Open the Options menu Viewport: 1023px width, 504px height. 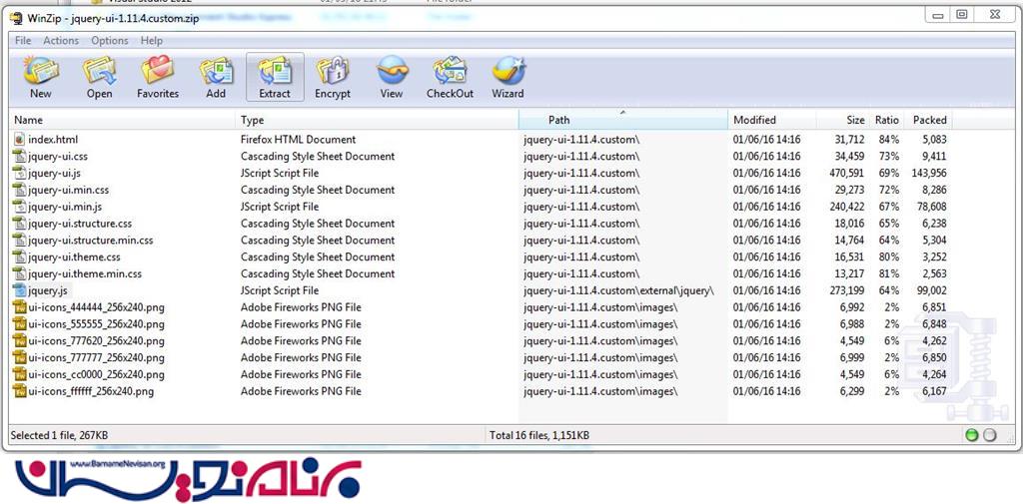(x=110, y=41)
